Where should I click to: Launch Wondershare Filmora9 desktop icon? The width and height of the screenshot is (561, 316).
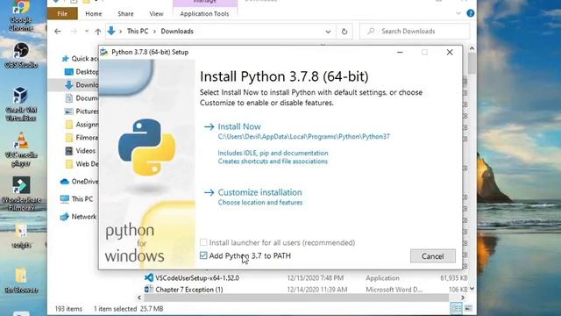[x=21, y=193]
